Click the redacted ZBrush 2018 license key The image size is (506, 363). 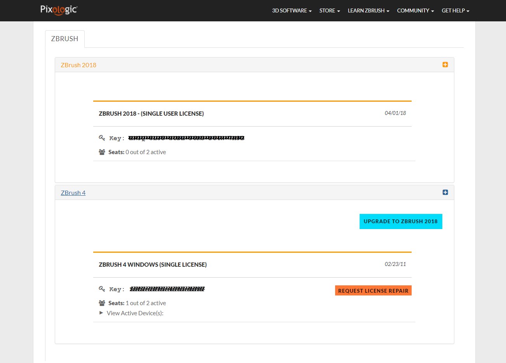[186, 138]
